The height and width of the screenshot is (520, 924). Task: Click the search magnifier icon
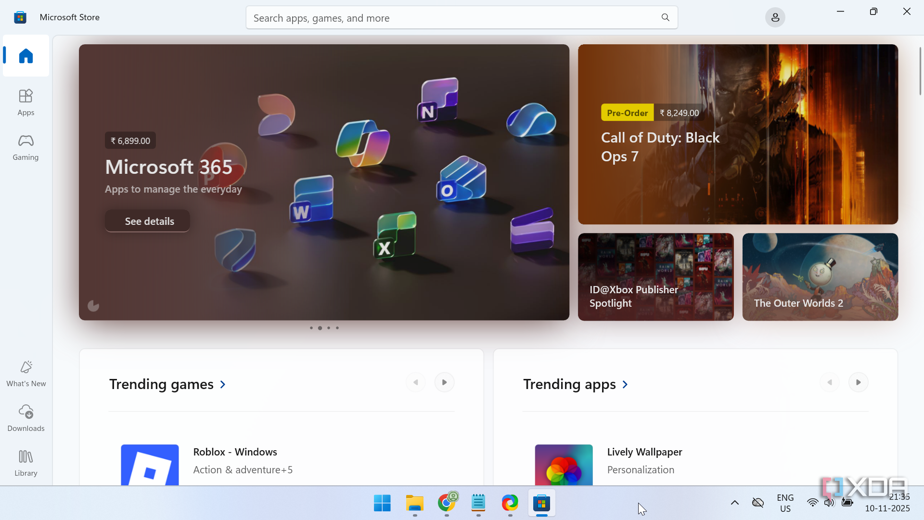point(665,18)
